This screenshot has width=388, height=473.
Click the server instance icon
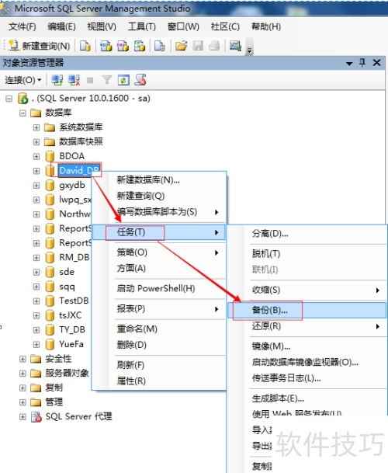click(23, 99)
